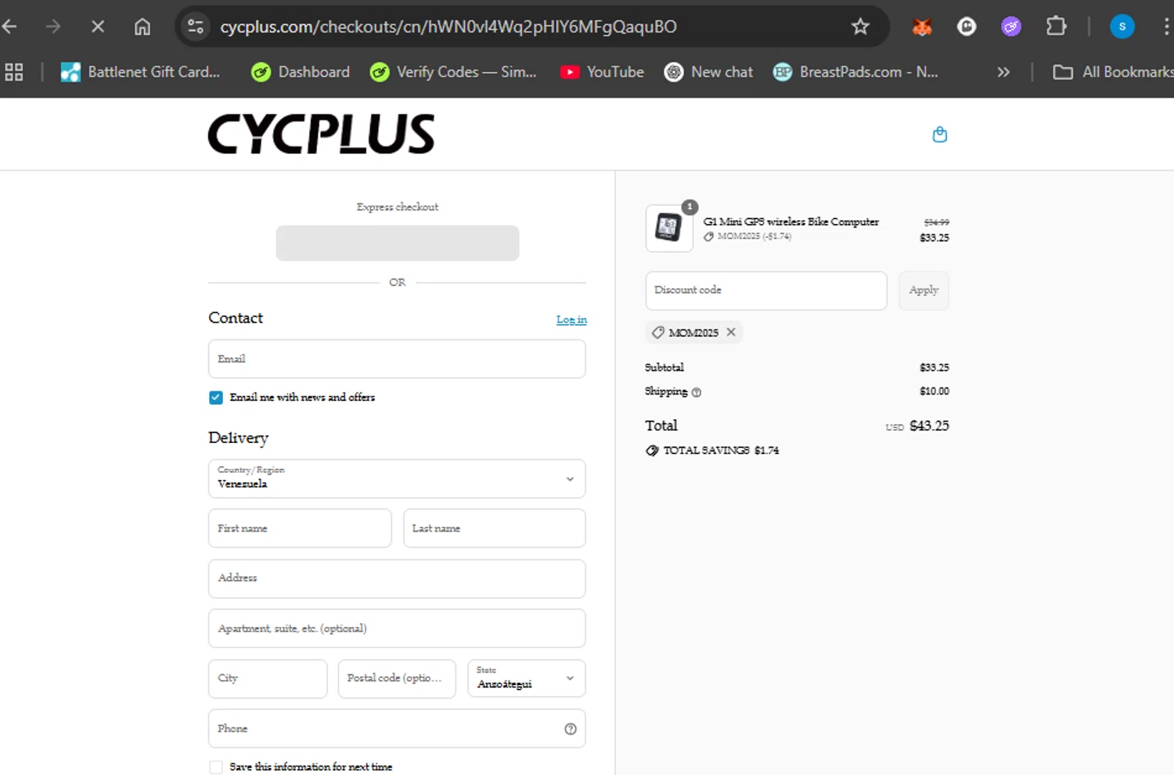Open the browser home page
Viewport: 1174px width, 775px height.
click(142, 27)
